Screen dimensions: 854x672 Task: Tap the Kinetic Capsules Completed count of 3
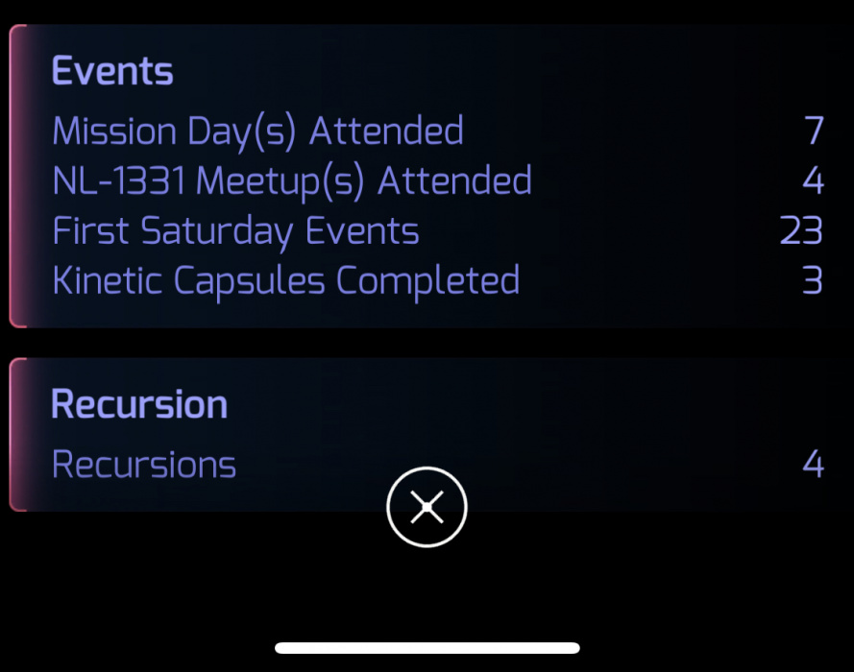pyautogui.click(x=814, y=281)
